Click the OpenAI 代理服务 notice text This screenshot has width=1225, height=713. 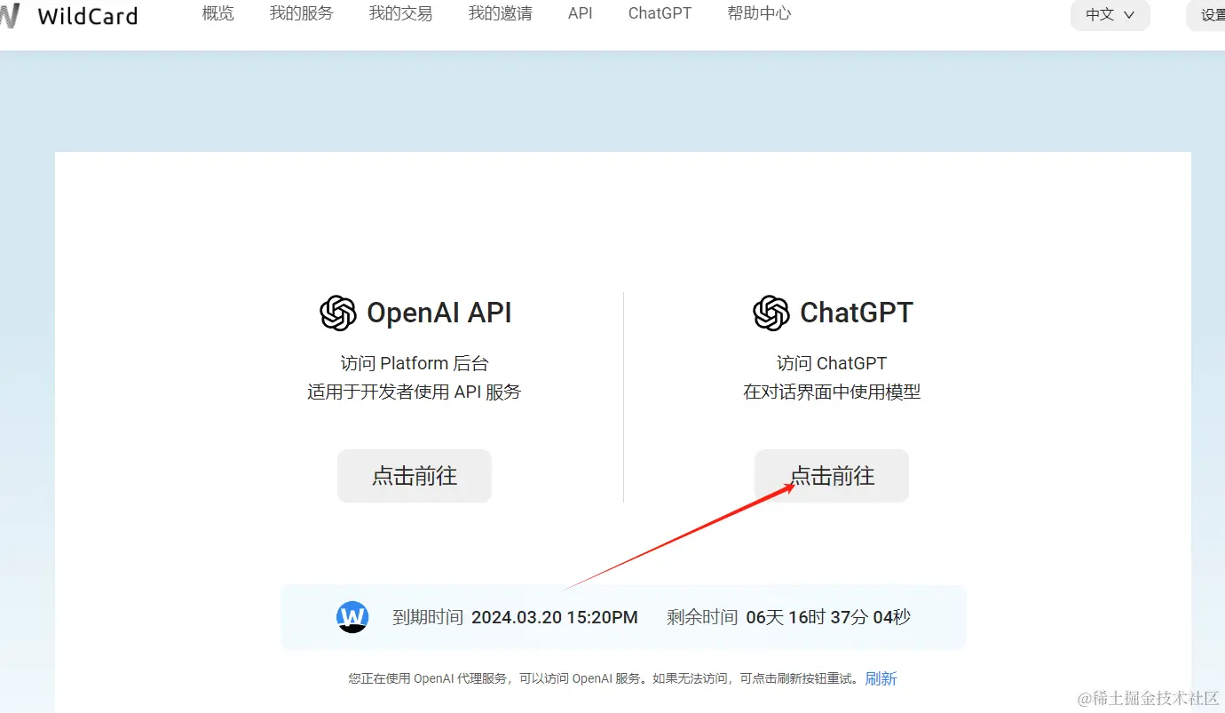coord(605,678)
